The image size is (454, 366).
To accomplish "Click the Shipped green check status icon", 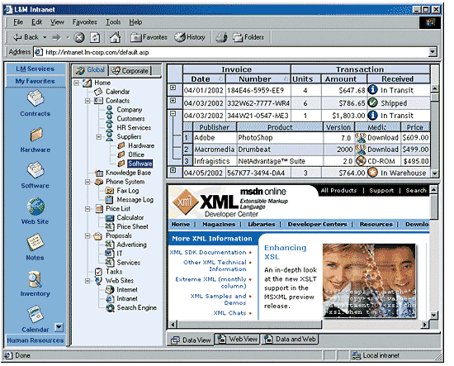I will coord(372,102).
